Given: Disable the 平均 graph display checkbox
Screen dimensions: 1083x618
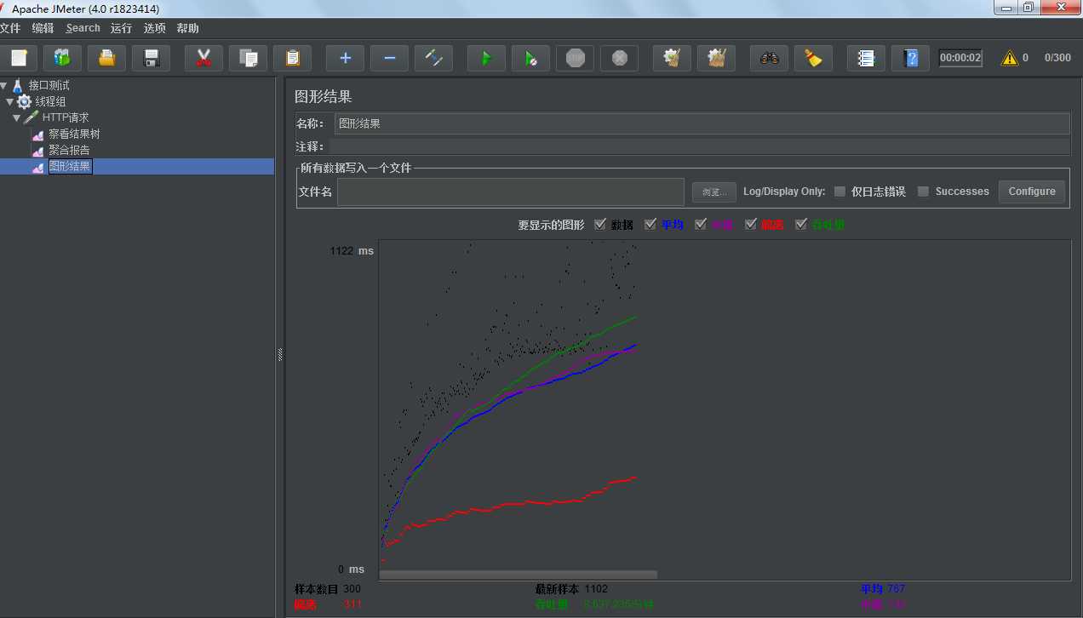Looking at the screenshot, I should [650, 224].
